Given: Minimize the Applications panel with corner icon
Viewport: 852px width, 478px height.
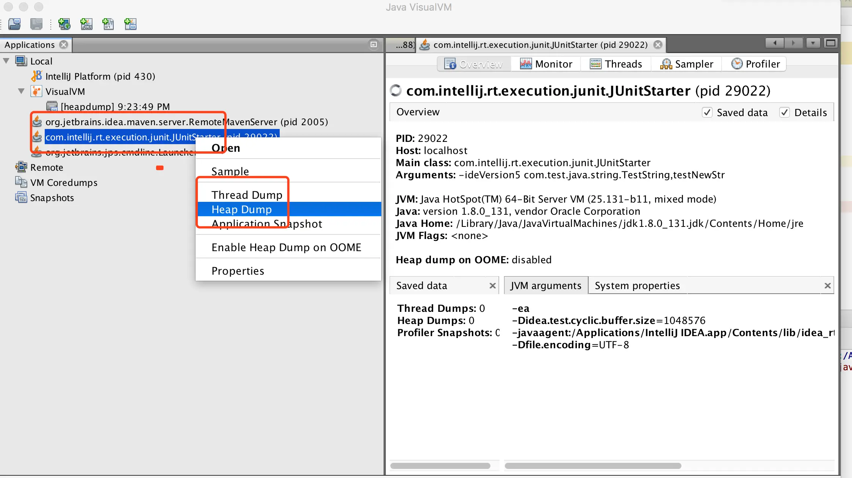Looking at the screenshot, I should [373, 45].
